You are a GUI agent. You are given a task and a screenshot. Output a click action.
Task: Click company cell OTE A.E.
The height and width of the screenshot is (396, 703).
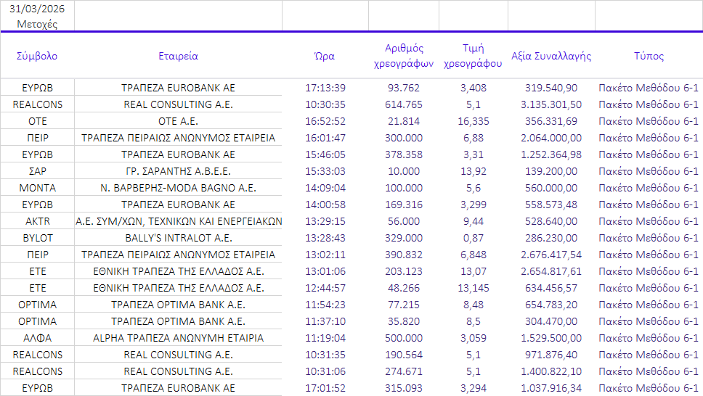click(178, 121)
